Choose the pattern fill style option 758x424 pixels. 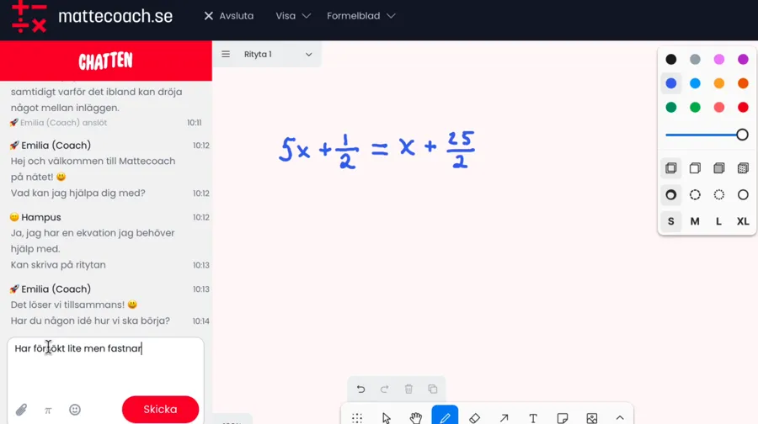(x=743, y=168)
